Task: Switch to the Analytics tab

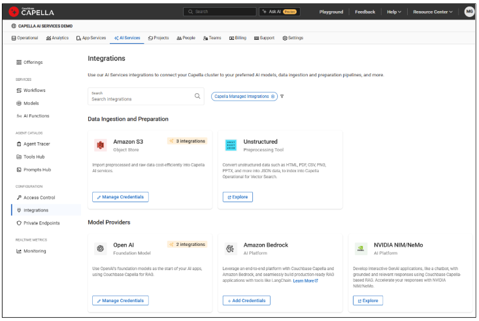Action: coord(58,38)
